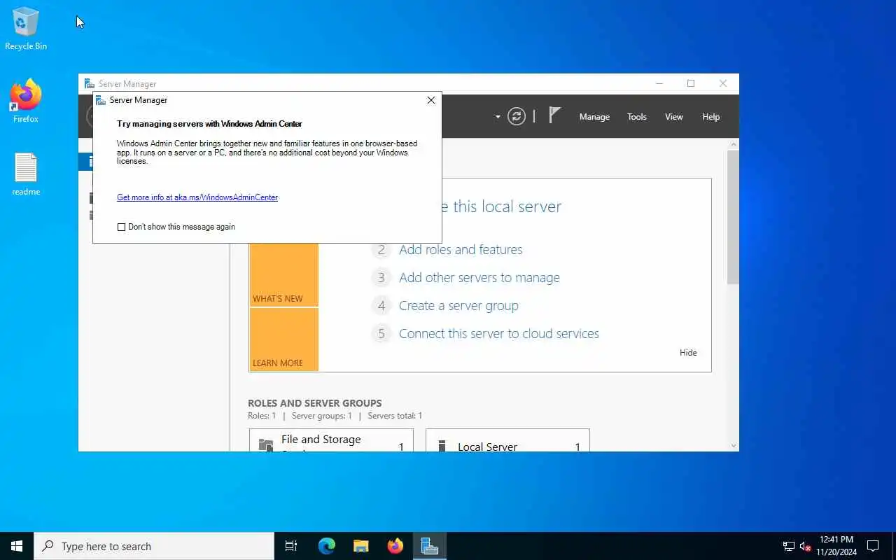Click the scrollbar down arrow in Server Manager
This screenshot has width=896, height=560.
tap(733, 445)
